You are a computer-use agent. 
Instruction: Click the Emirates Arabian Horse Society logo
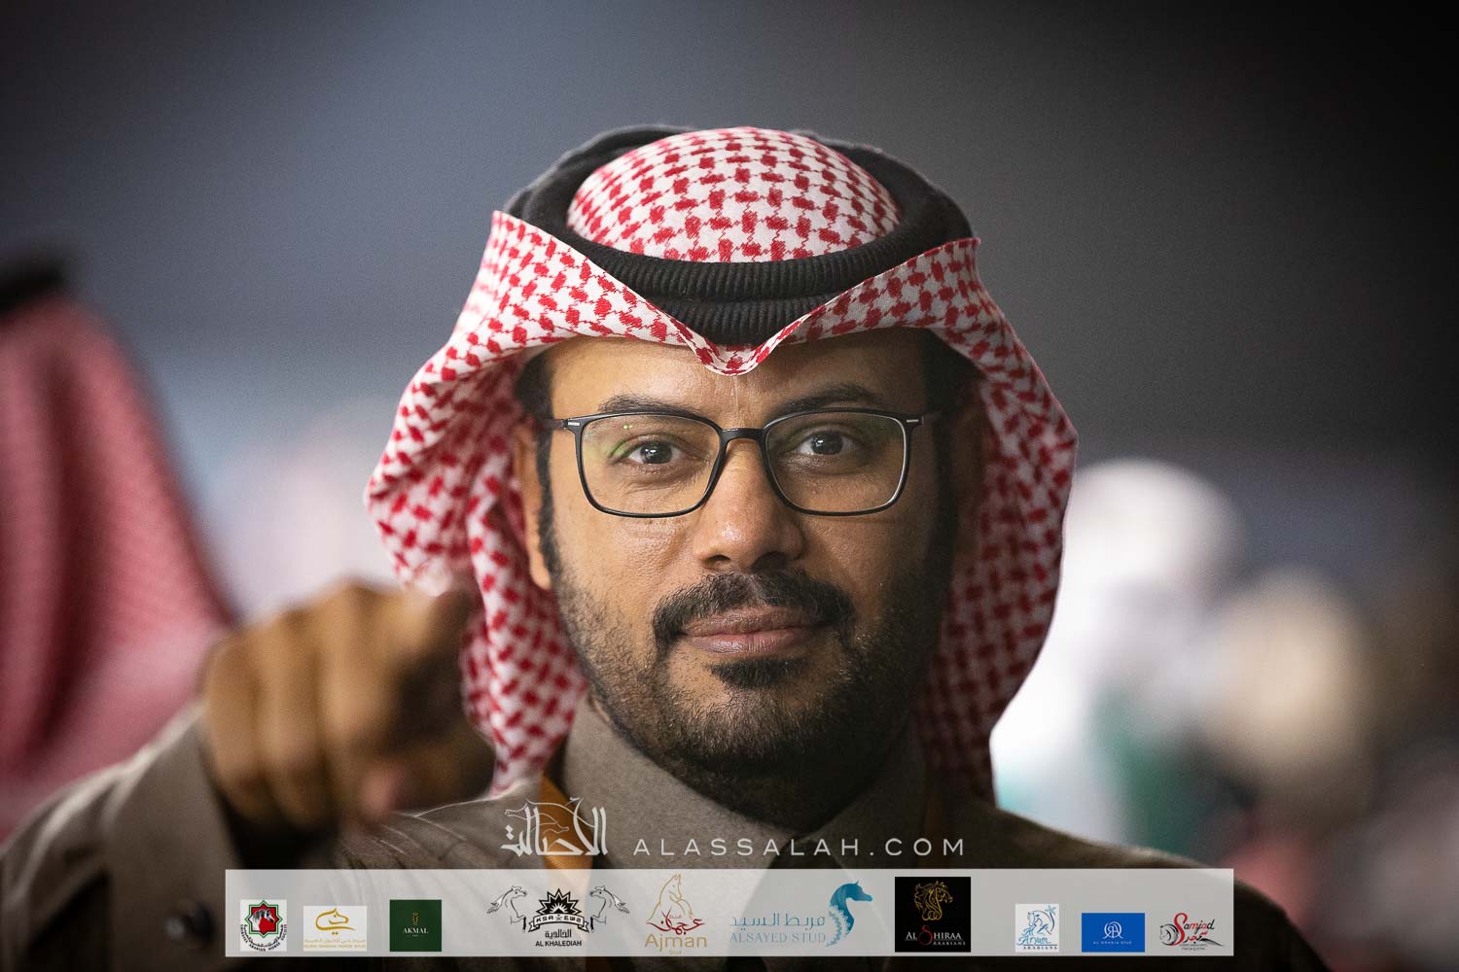tap(263, 924)
